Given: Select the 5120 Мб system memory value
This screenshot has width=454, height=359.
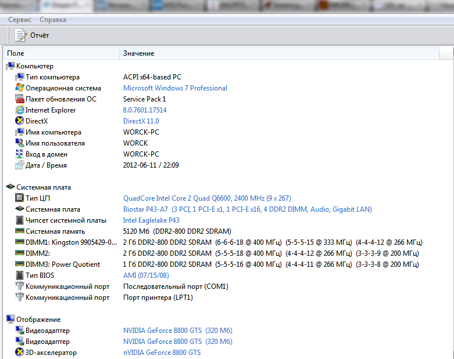Looking at the screenshot, I should (x=177, y=231).
